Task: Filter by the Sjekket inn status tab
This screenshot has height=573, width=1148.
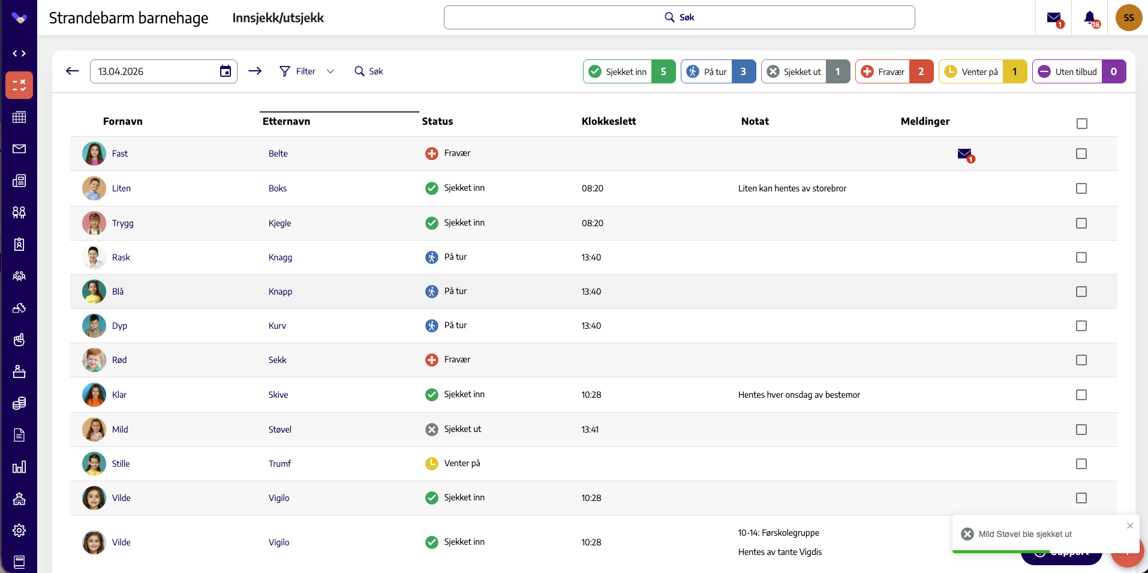Action: coord(629,71)
